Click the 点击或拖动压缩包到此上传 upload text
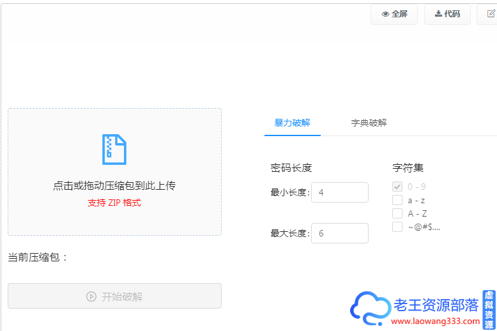Image resolution: width=497 pixels, height=331 pixels. pos(114,186)
